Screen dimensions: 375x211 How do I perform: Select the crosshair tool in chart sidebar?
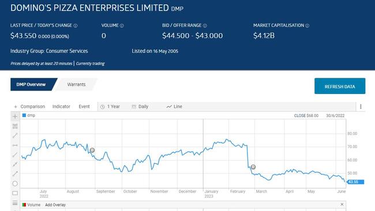15,116
